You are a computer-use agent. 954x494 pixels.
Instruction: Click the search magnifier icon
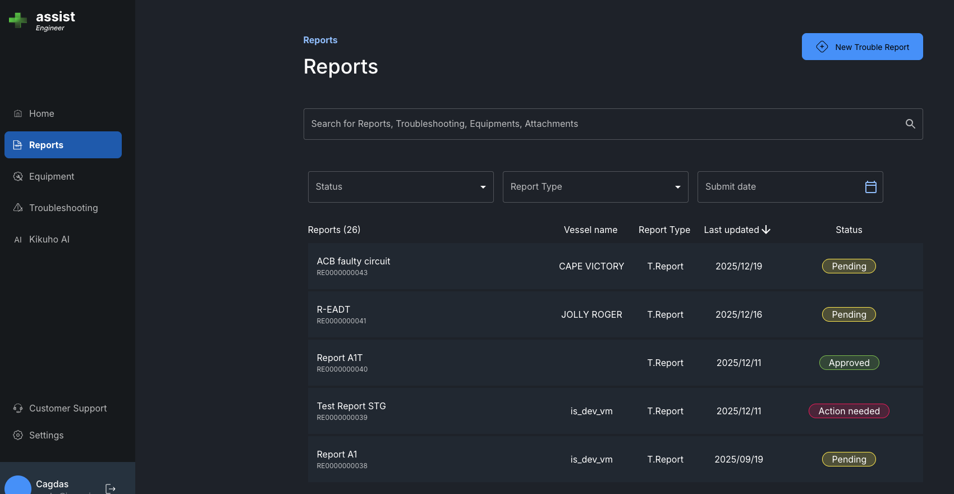point(910,124)
